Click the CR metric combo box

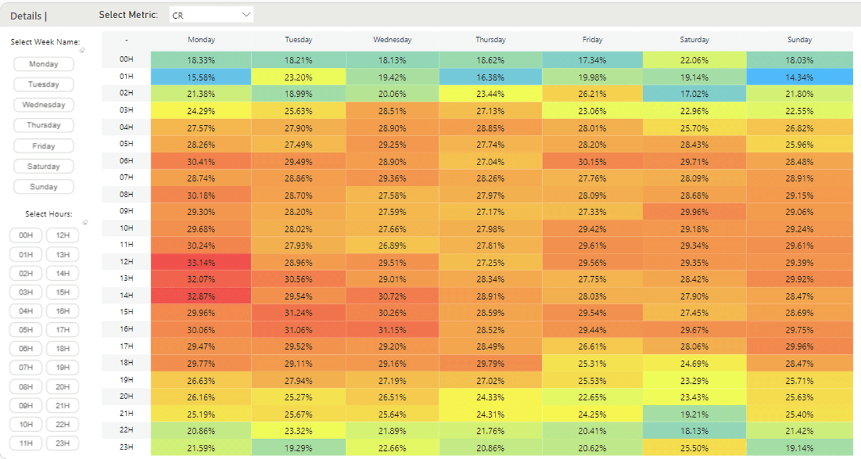coord(211,15)
